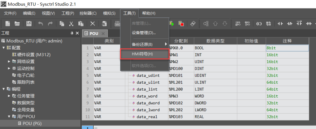Open the 文件(F) menu
The height and width of the screenshot is (129, 316).
10,13
